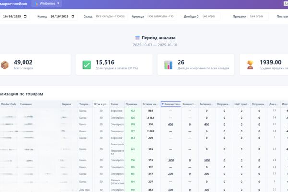Click underlined 400 in Запланировано column
Image resolution: width=288 pixels, height=192 pixels.
tap(207, 124)
